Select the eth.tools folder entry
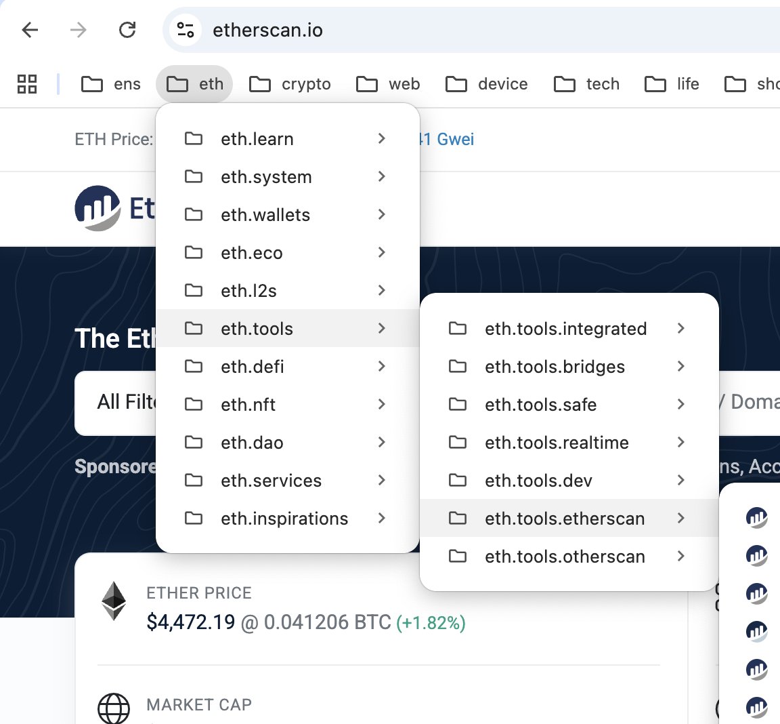This screenshot has height=724, width=780. click(x=288, y=328)
